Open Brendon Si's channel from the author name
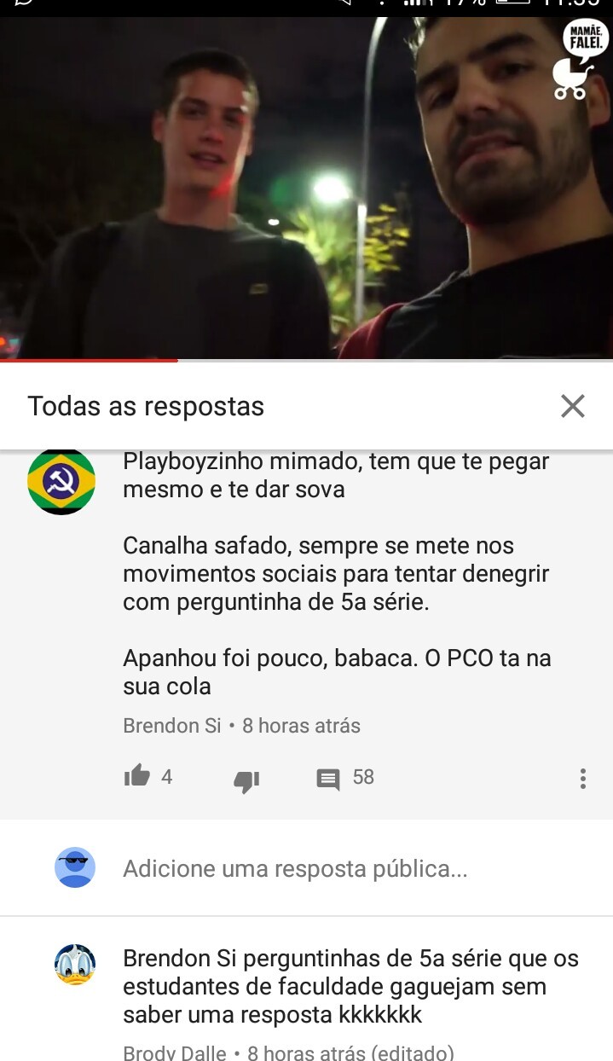613x1061 pixels. tap(172, 726)
